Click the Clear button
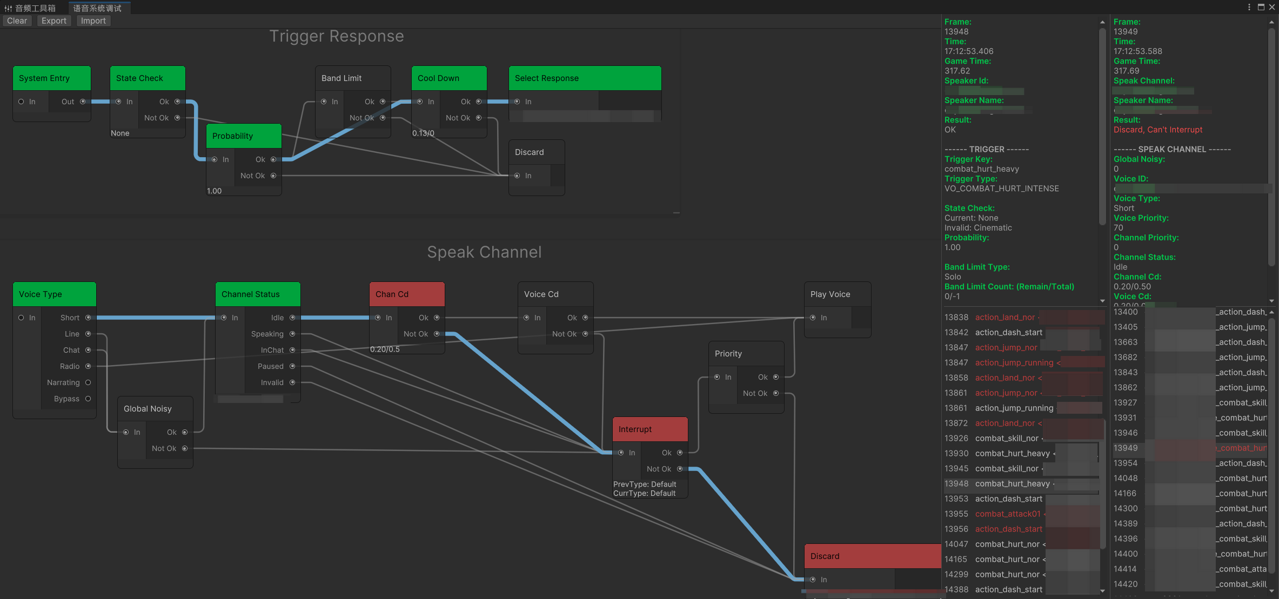 17,21
